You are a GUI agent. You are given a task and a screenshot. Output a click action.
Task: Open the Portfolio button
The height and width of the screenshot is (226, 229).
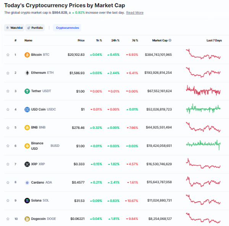point(35,28)
